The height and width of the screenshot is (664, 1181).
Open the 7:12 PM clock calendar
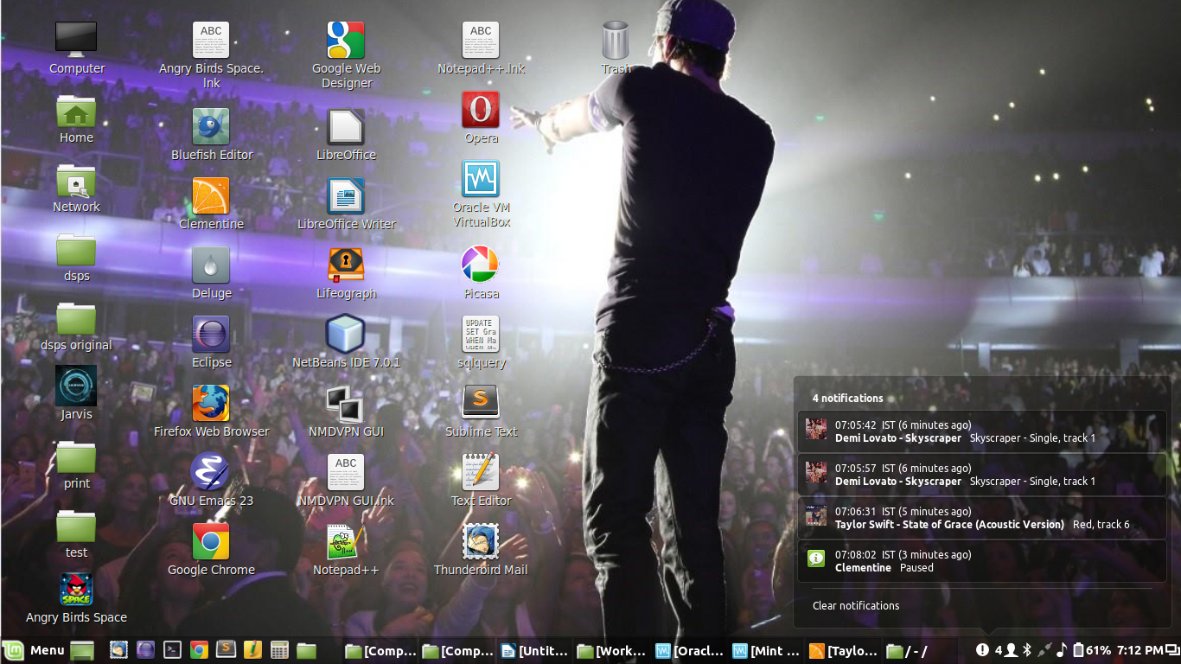1140,650
